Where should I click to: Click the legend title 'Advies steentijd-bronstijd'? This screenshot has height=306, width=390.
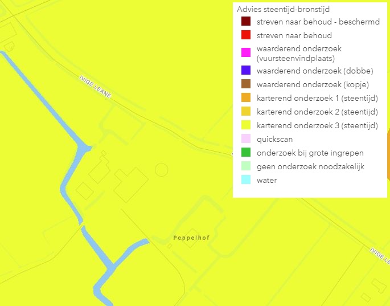[283, 9]
